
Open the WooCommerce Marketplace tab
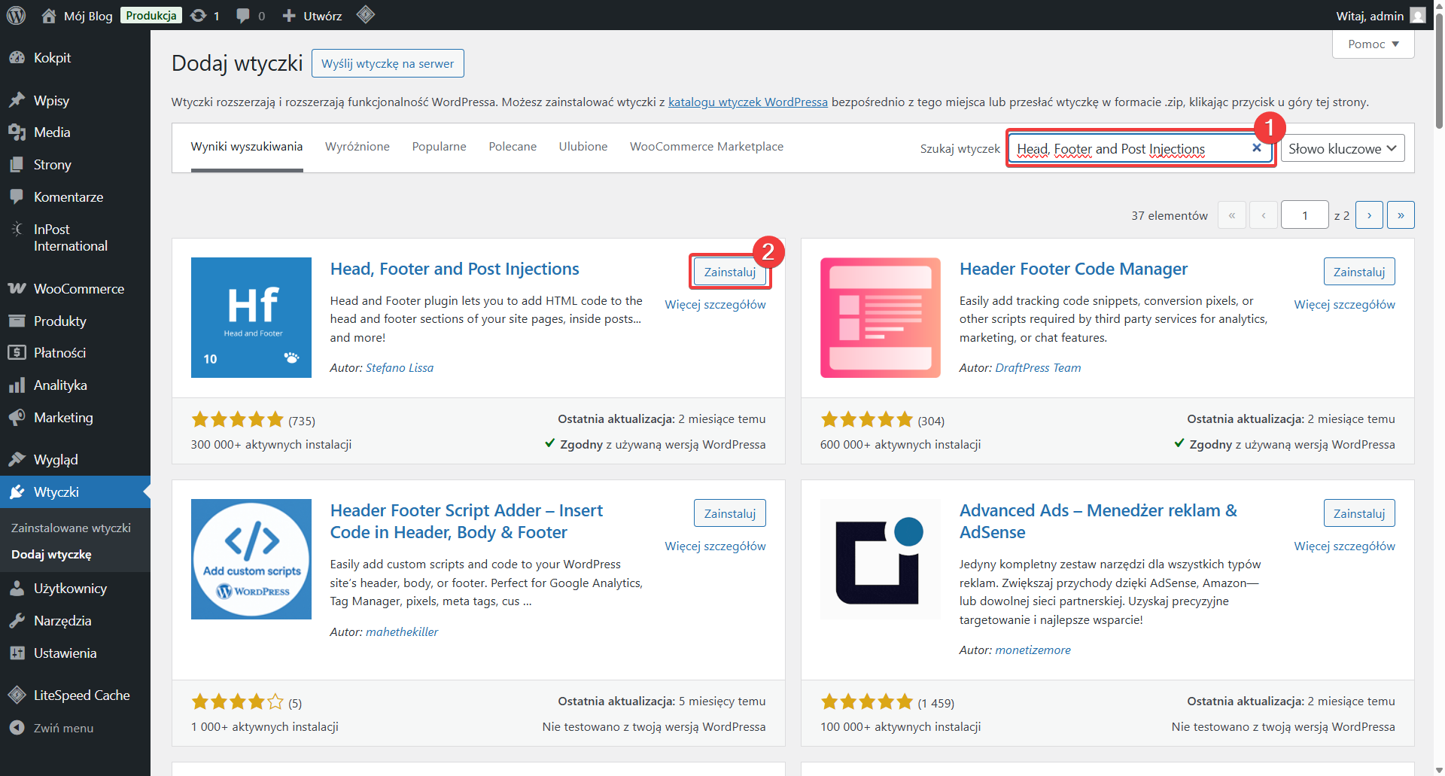(x=707, y=147)
